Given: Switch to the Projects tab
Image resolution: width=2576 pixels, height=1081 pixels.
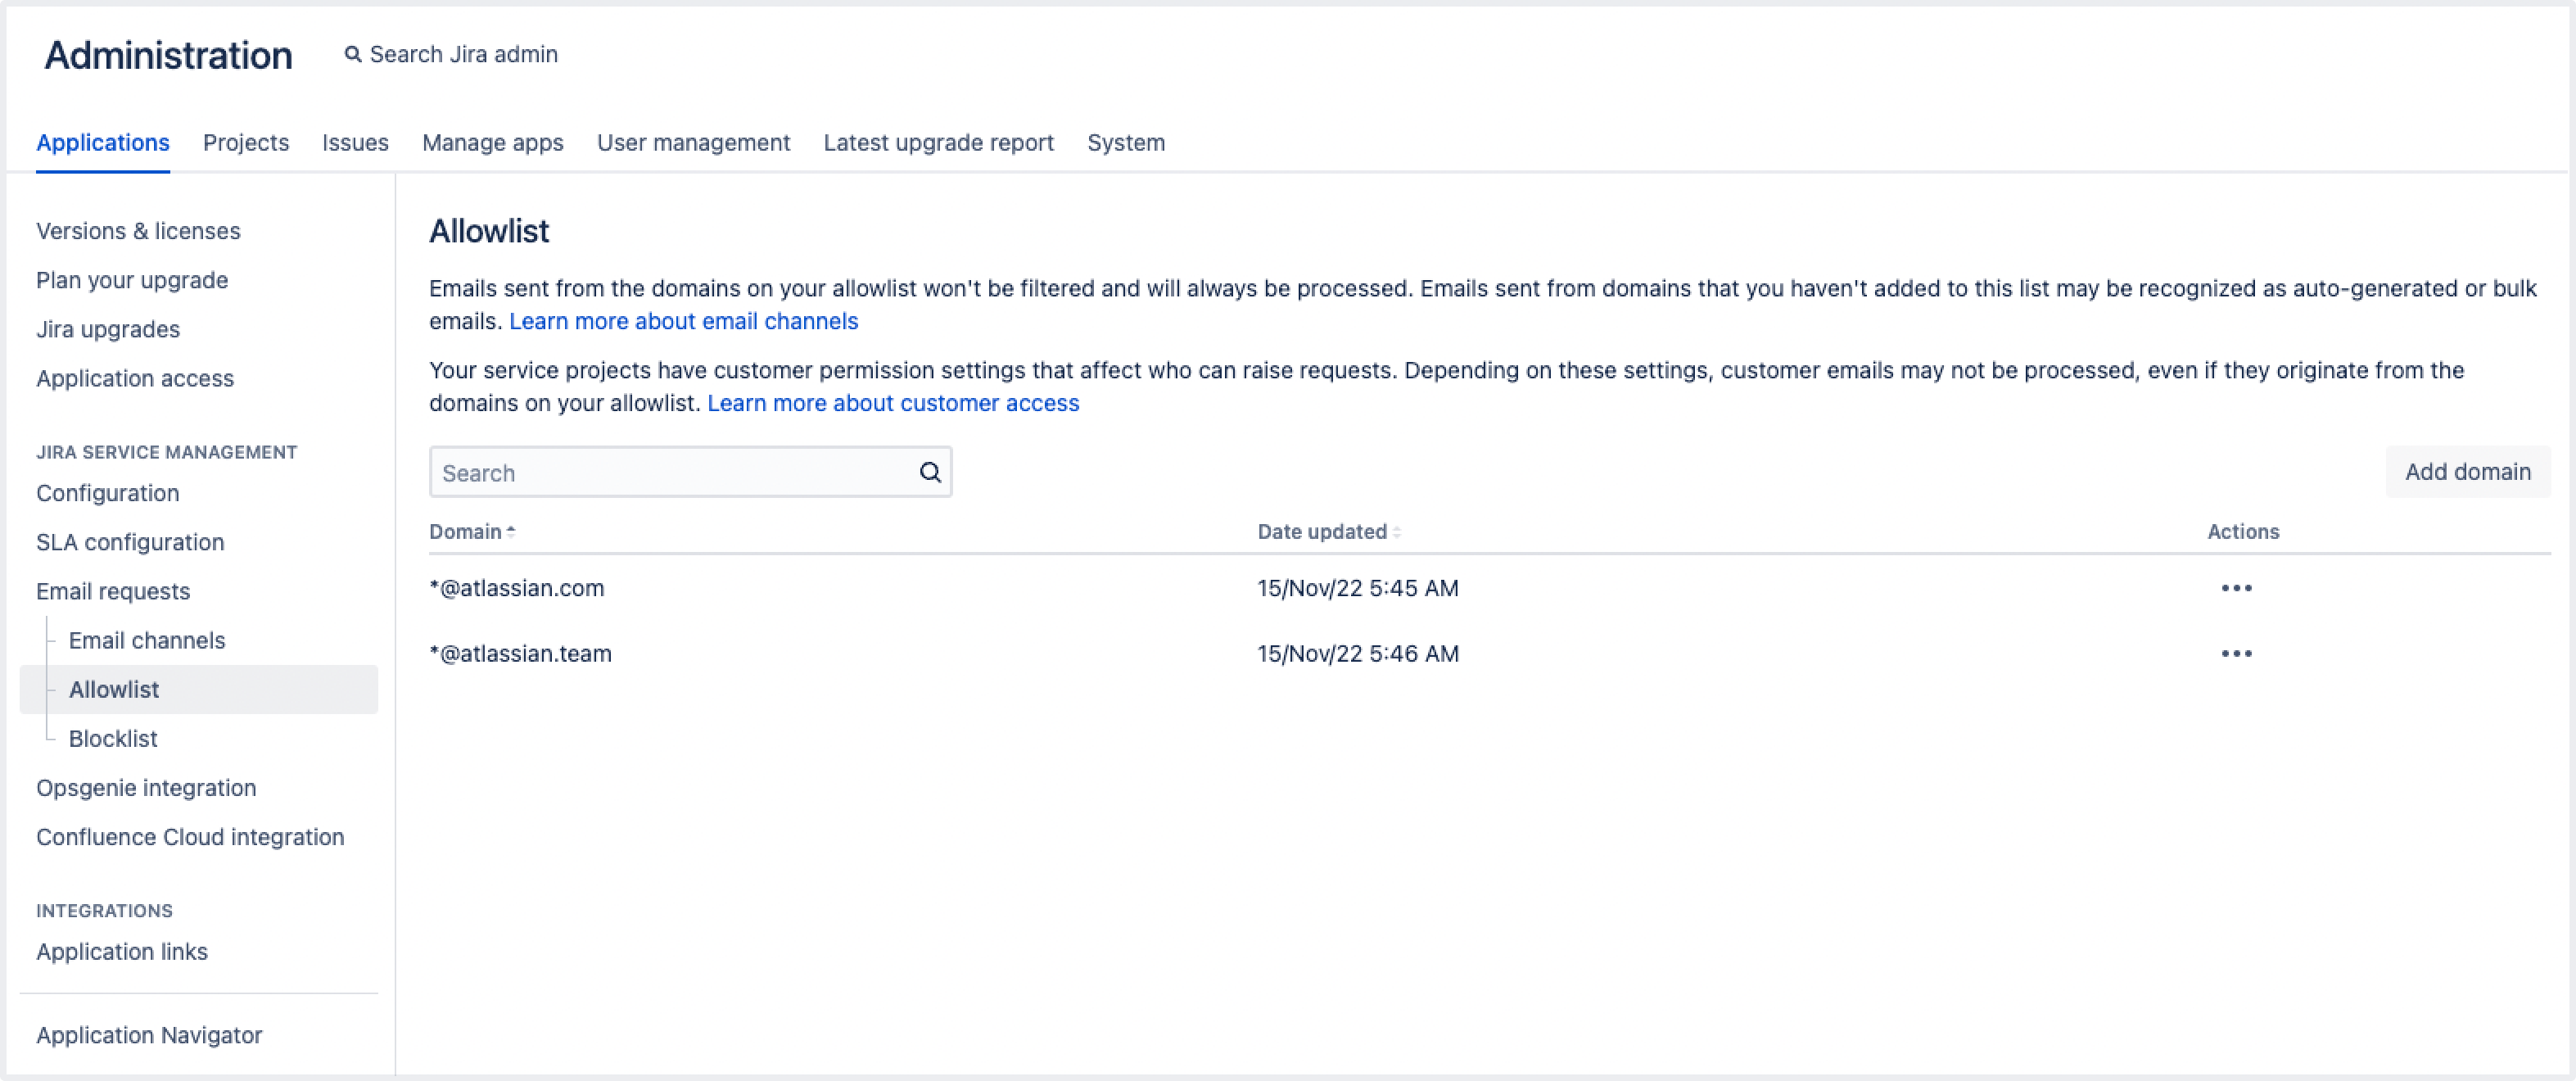Looking at the screenshot, I should pos(245,142).
